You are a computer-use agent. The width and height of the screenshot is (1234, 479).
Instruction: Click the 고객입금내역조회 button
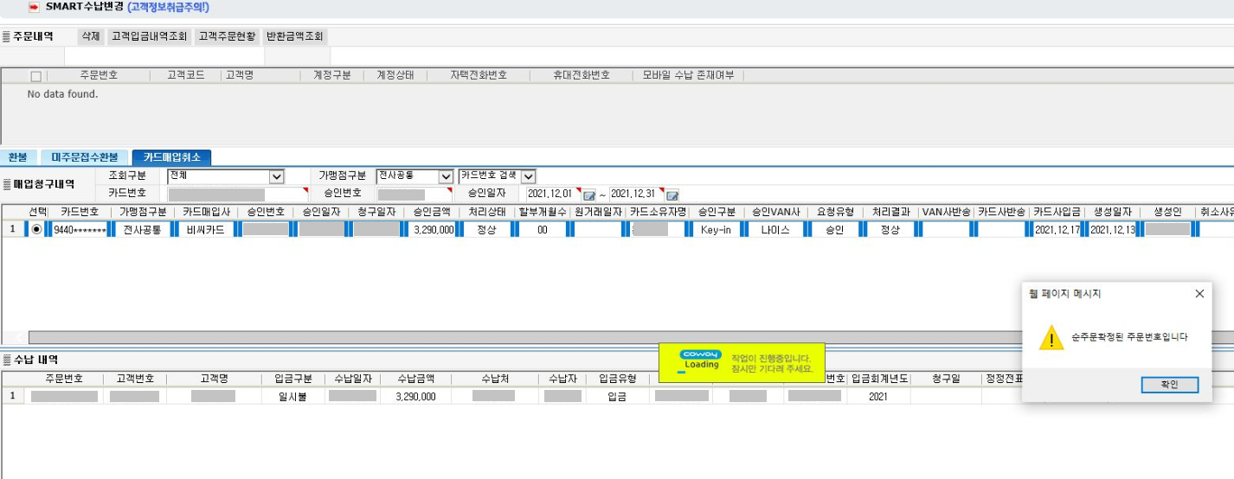(149, 36)
